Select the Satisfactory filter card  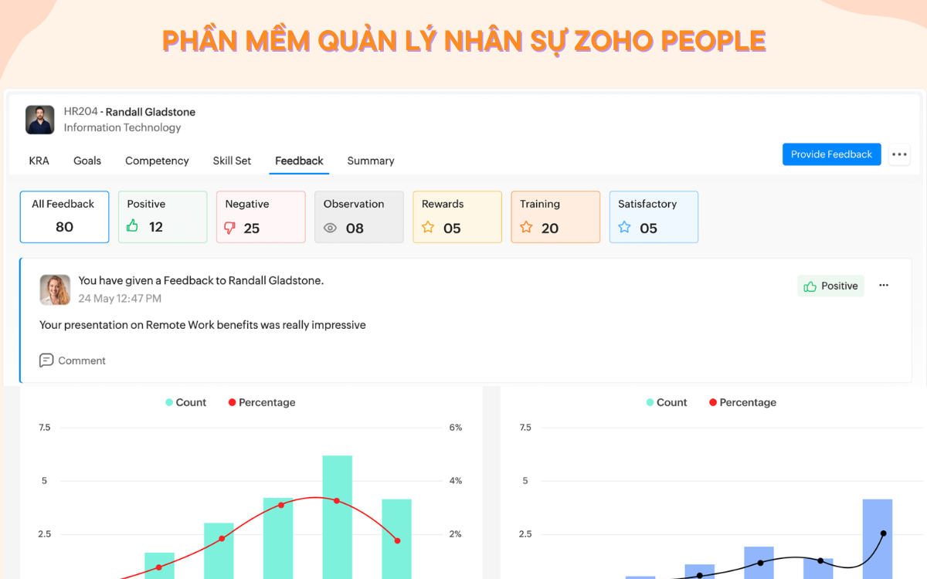[654, 217]
